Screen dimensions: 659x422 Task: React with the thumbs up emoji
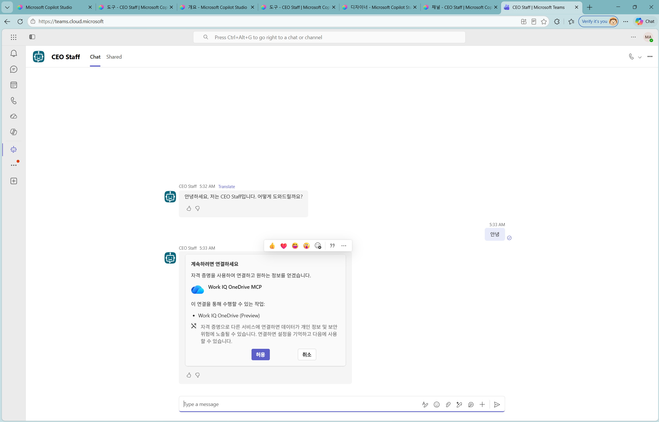[272, 246]
